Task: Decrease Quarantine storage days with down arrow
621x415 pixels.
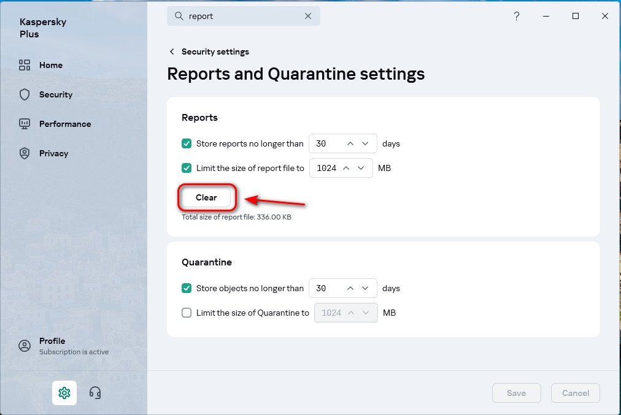Action: (366, 288)
